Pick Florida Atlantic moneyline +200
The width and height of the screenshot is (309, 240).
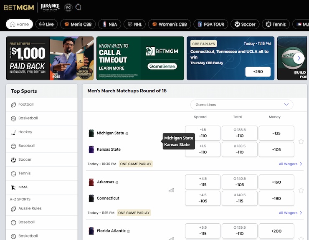click(x=276, y=231)
